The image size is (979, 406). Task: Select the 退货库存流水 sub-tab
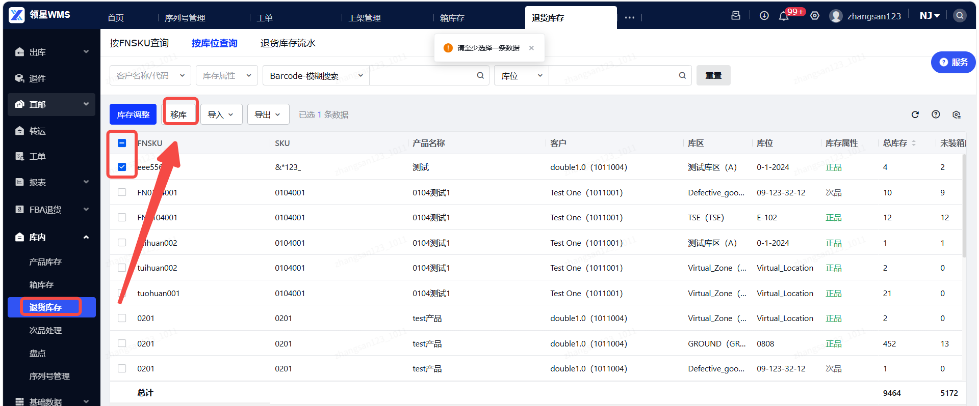288,43
